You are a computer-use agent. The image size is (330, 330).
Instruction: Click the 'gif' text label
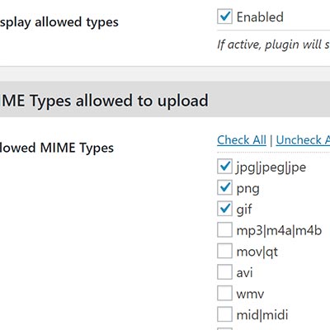click(x=244, y=210)
